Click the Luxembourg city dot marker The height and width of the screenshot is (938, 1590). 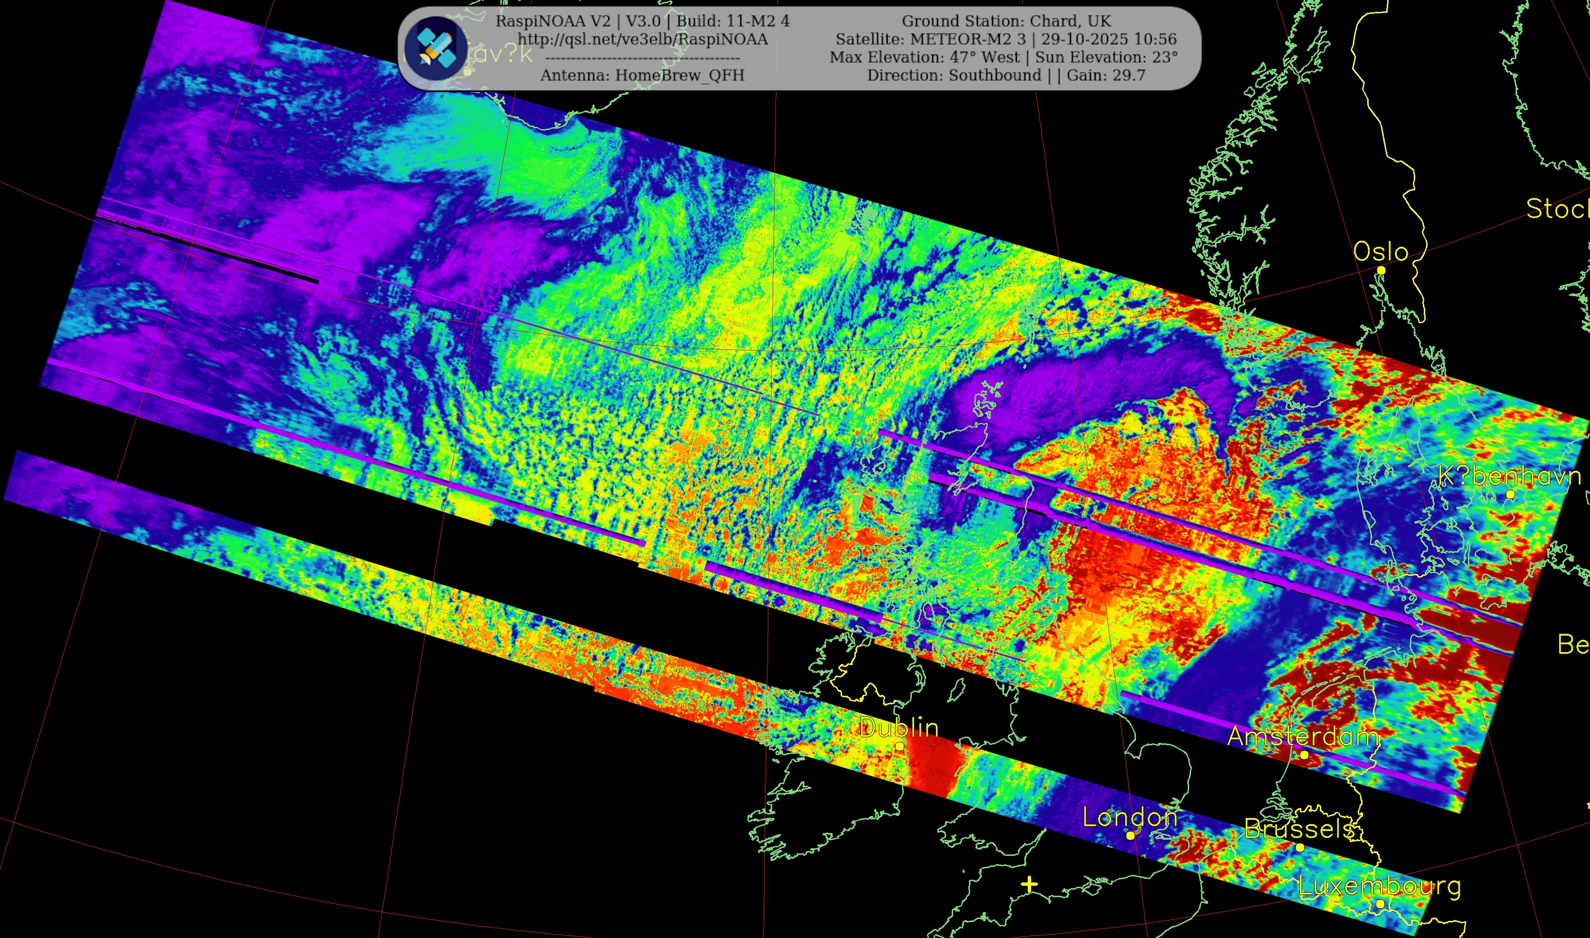click(x=1380, y=904)
